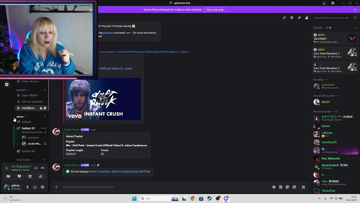The width and height of the screenshot is (360, 203).
Task: Select aylindenis in voice channel
Action: (x=34, y=138)
